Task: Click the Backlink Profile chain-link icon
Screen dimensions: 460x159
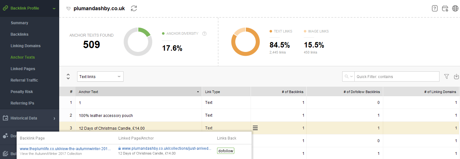Action: (5, 8)
